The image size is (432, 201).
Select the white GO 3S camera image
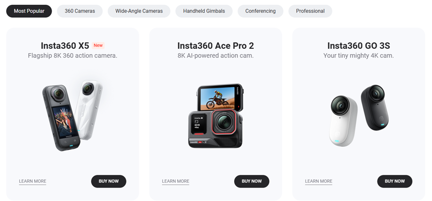tap(343, 121)
